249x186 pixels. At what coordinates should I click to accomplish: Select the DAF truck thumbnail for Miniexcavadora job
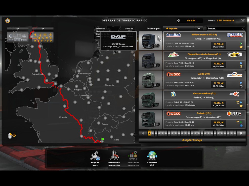coord(151,41)
